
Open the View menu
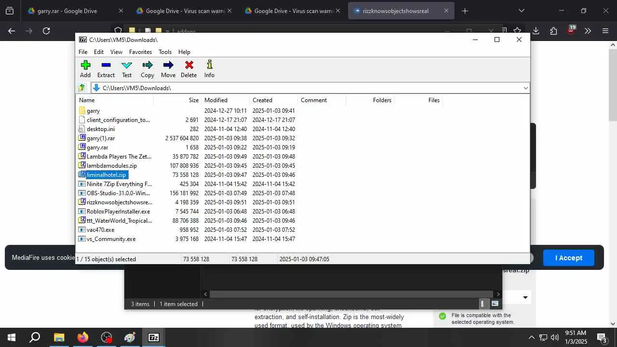(116, 52)
